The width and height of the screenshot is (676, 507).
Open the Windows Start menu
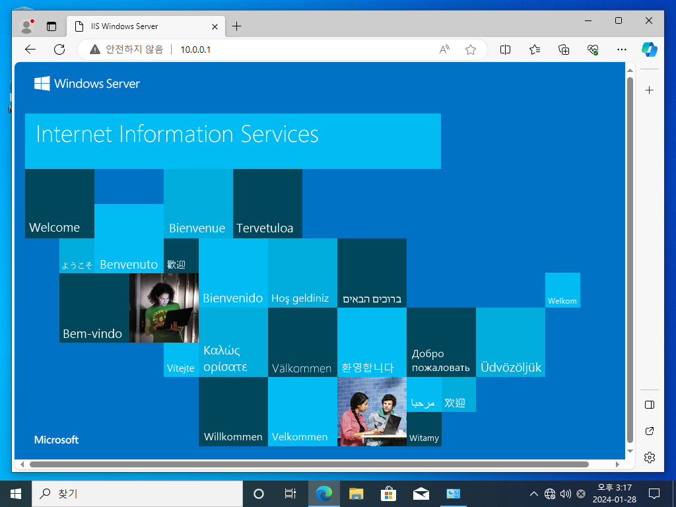point(16,494)
